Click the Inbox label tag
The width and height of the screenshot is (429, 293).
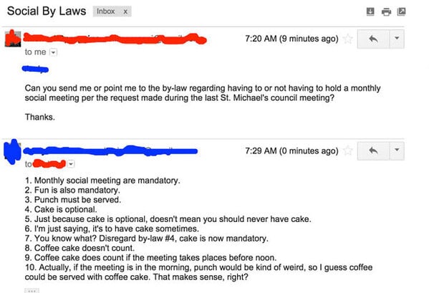point(105,11)
